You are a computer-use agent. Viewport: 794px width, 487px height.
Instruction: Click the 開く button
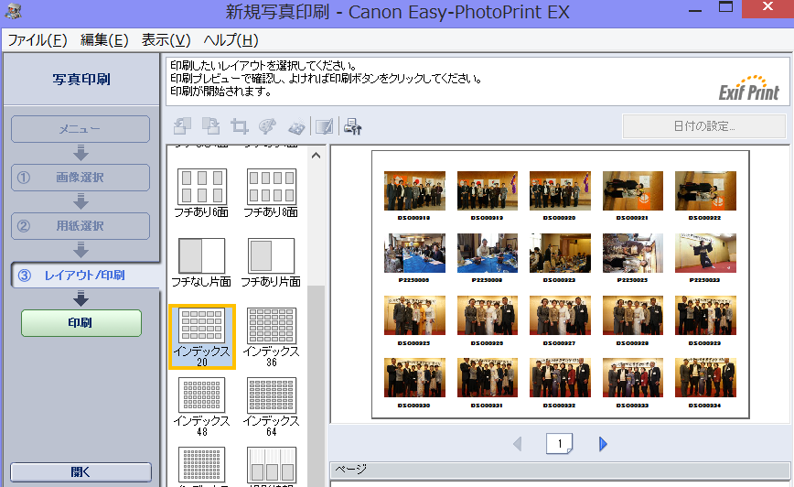coord(80,472)
